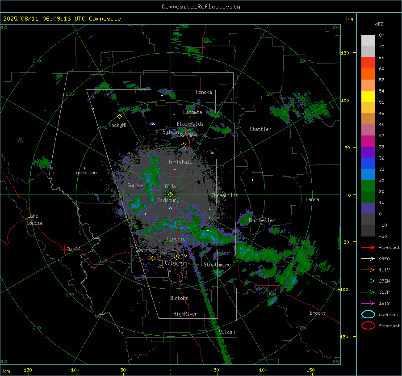Click the red forecast arrow in legend

pos(368,247)
